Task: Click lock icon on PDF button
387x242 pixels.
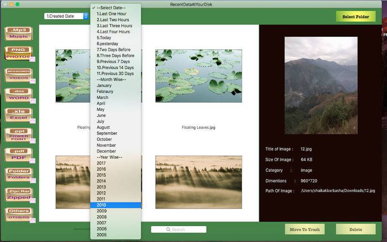Action: point(32,161)
